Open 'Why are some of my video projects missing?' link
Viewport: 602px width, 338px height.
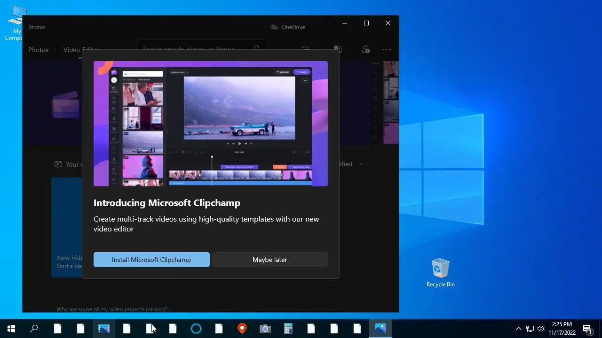click(x=112, y=309)
